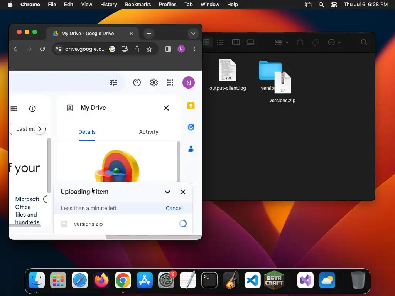Reload the Google Drive page
The image size is (395, 296).
[x=42, y=49]
